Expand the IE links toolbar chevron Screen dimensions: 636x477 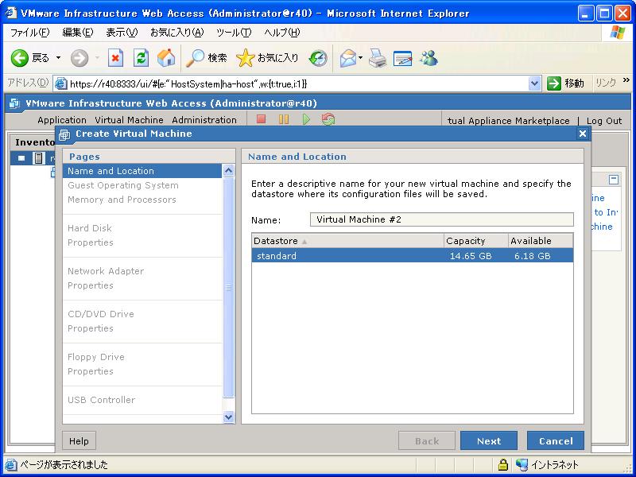626,80
